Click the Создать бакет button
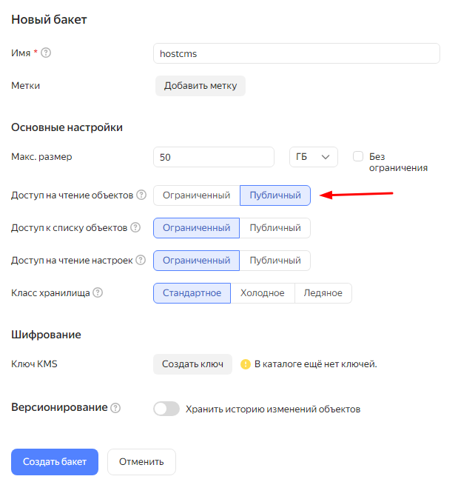The height and width of the screenshot is (499, 458). 55,462
